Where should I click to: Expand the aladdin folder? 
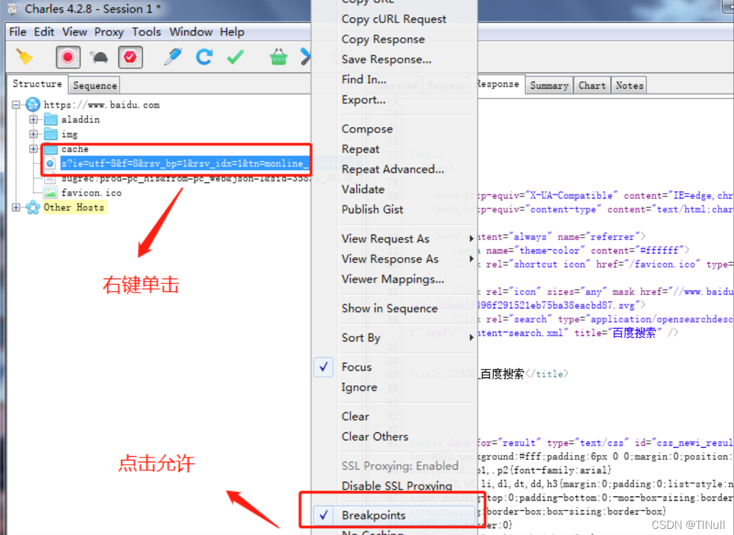click(34, 120)
